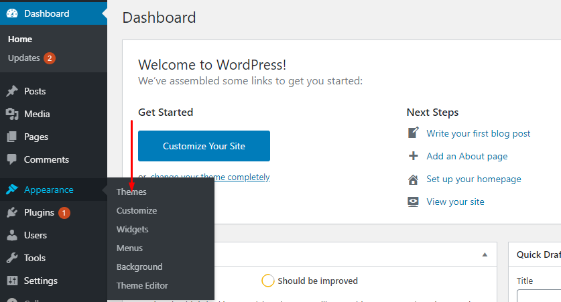Click the Welcome to WordPress! heading
The image size is (561, 302).
point(212,65)
